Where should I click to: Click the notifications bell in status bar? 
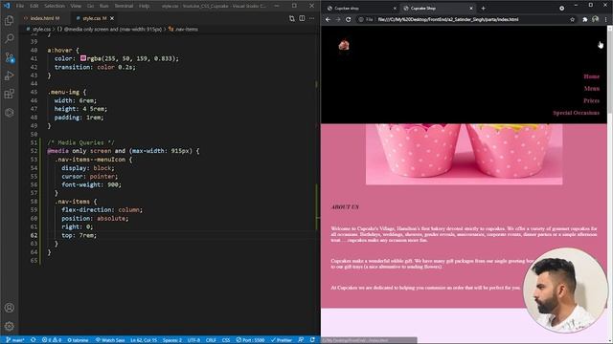[x=312, y=340]
